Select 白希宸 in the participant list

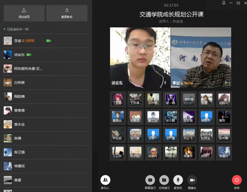[x=46, y=83]
